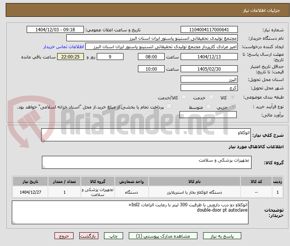Click the توضیحات خریدار textarea
290x246 pixels.
tap(130, 212)
